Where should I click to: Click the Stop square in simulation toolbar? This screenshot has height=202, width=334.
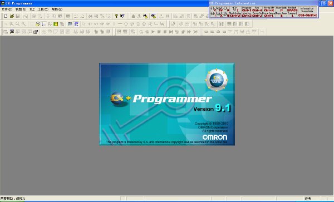(159, 32)
